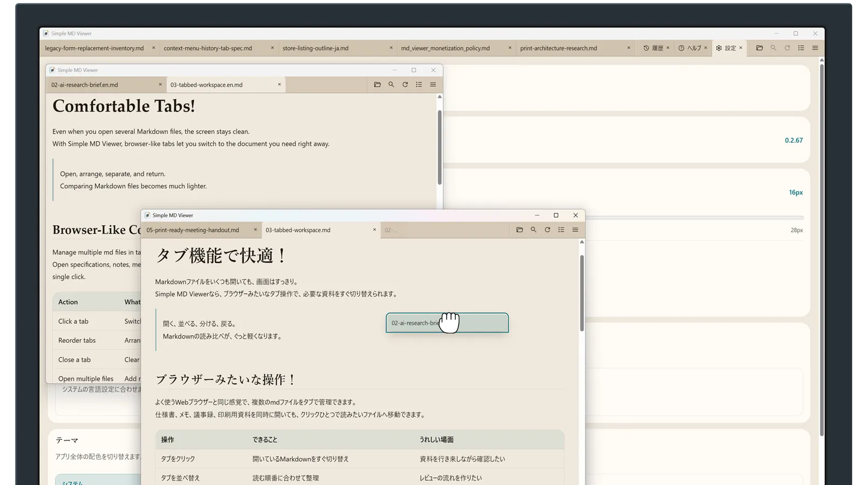Open table of contents in front Japanese window
Image resolution: width=863 pixels, height=485 pixels.
[x=561, y=230]
